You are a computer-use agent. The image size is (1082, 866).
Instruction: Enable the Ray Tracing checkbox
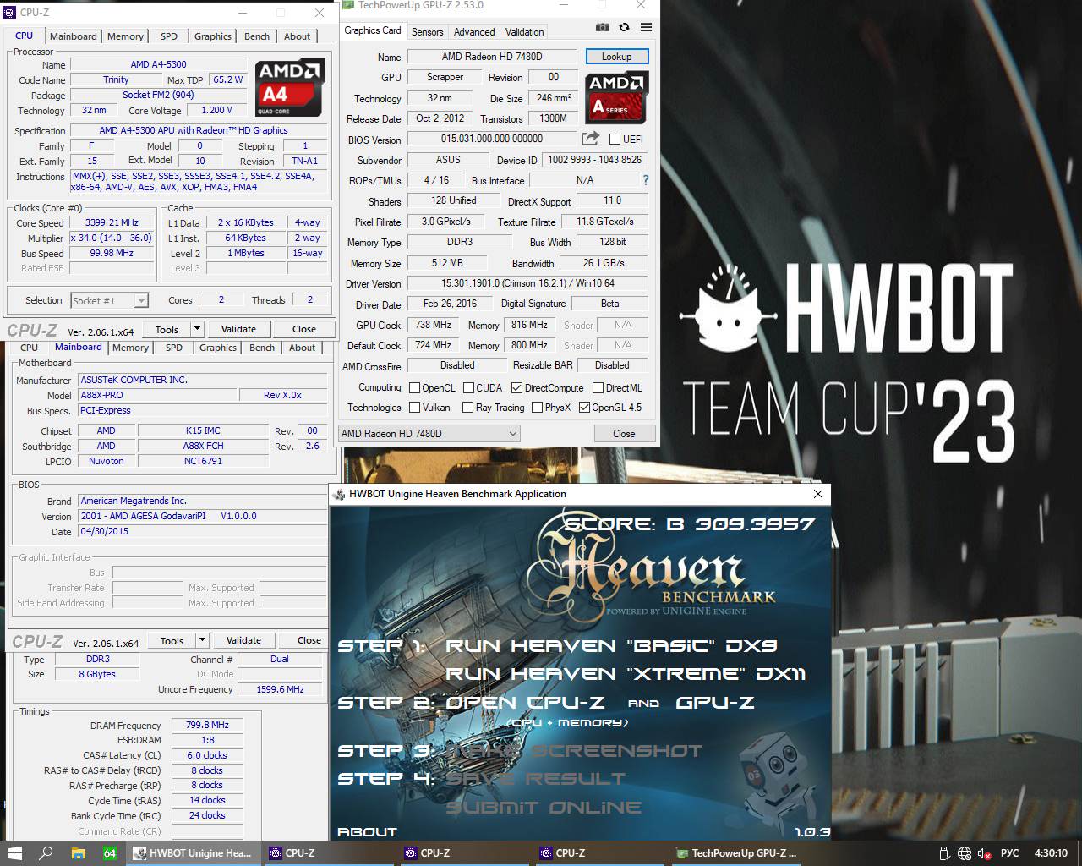tap(467, 408)
